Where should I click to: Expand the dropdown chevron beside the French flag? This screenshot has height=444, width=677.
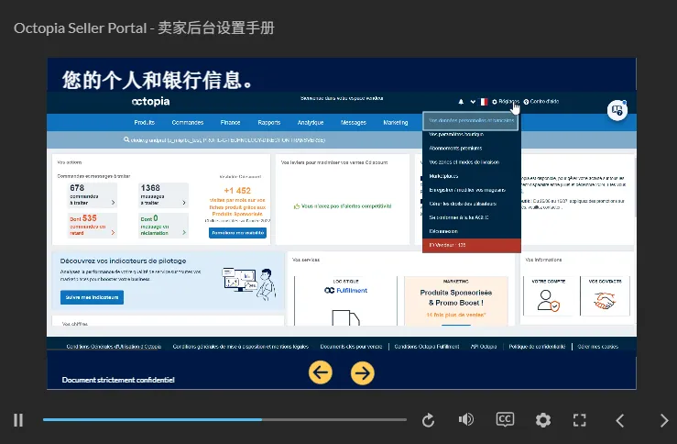pos(473,102)
